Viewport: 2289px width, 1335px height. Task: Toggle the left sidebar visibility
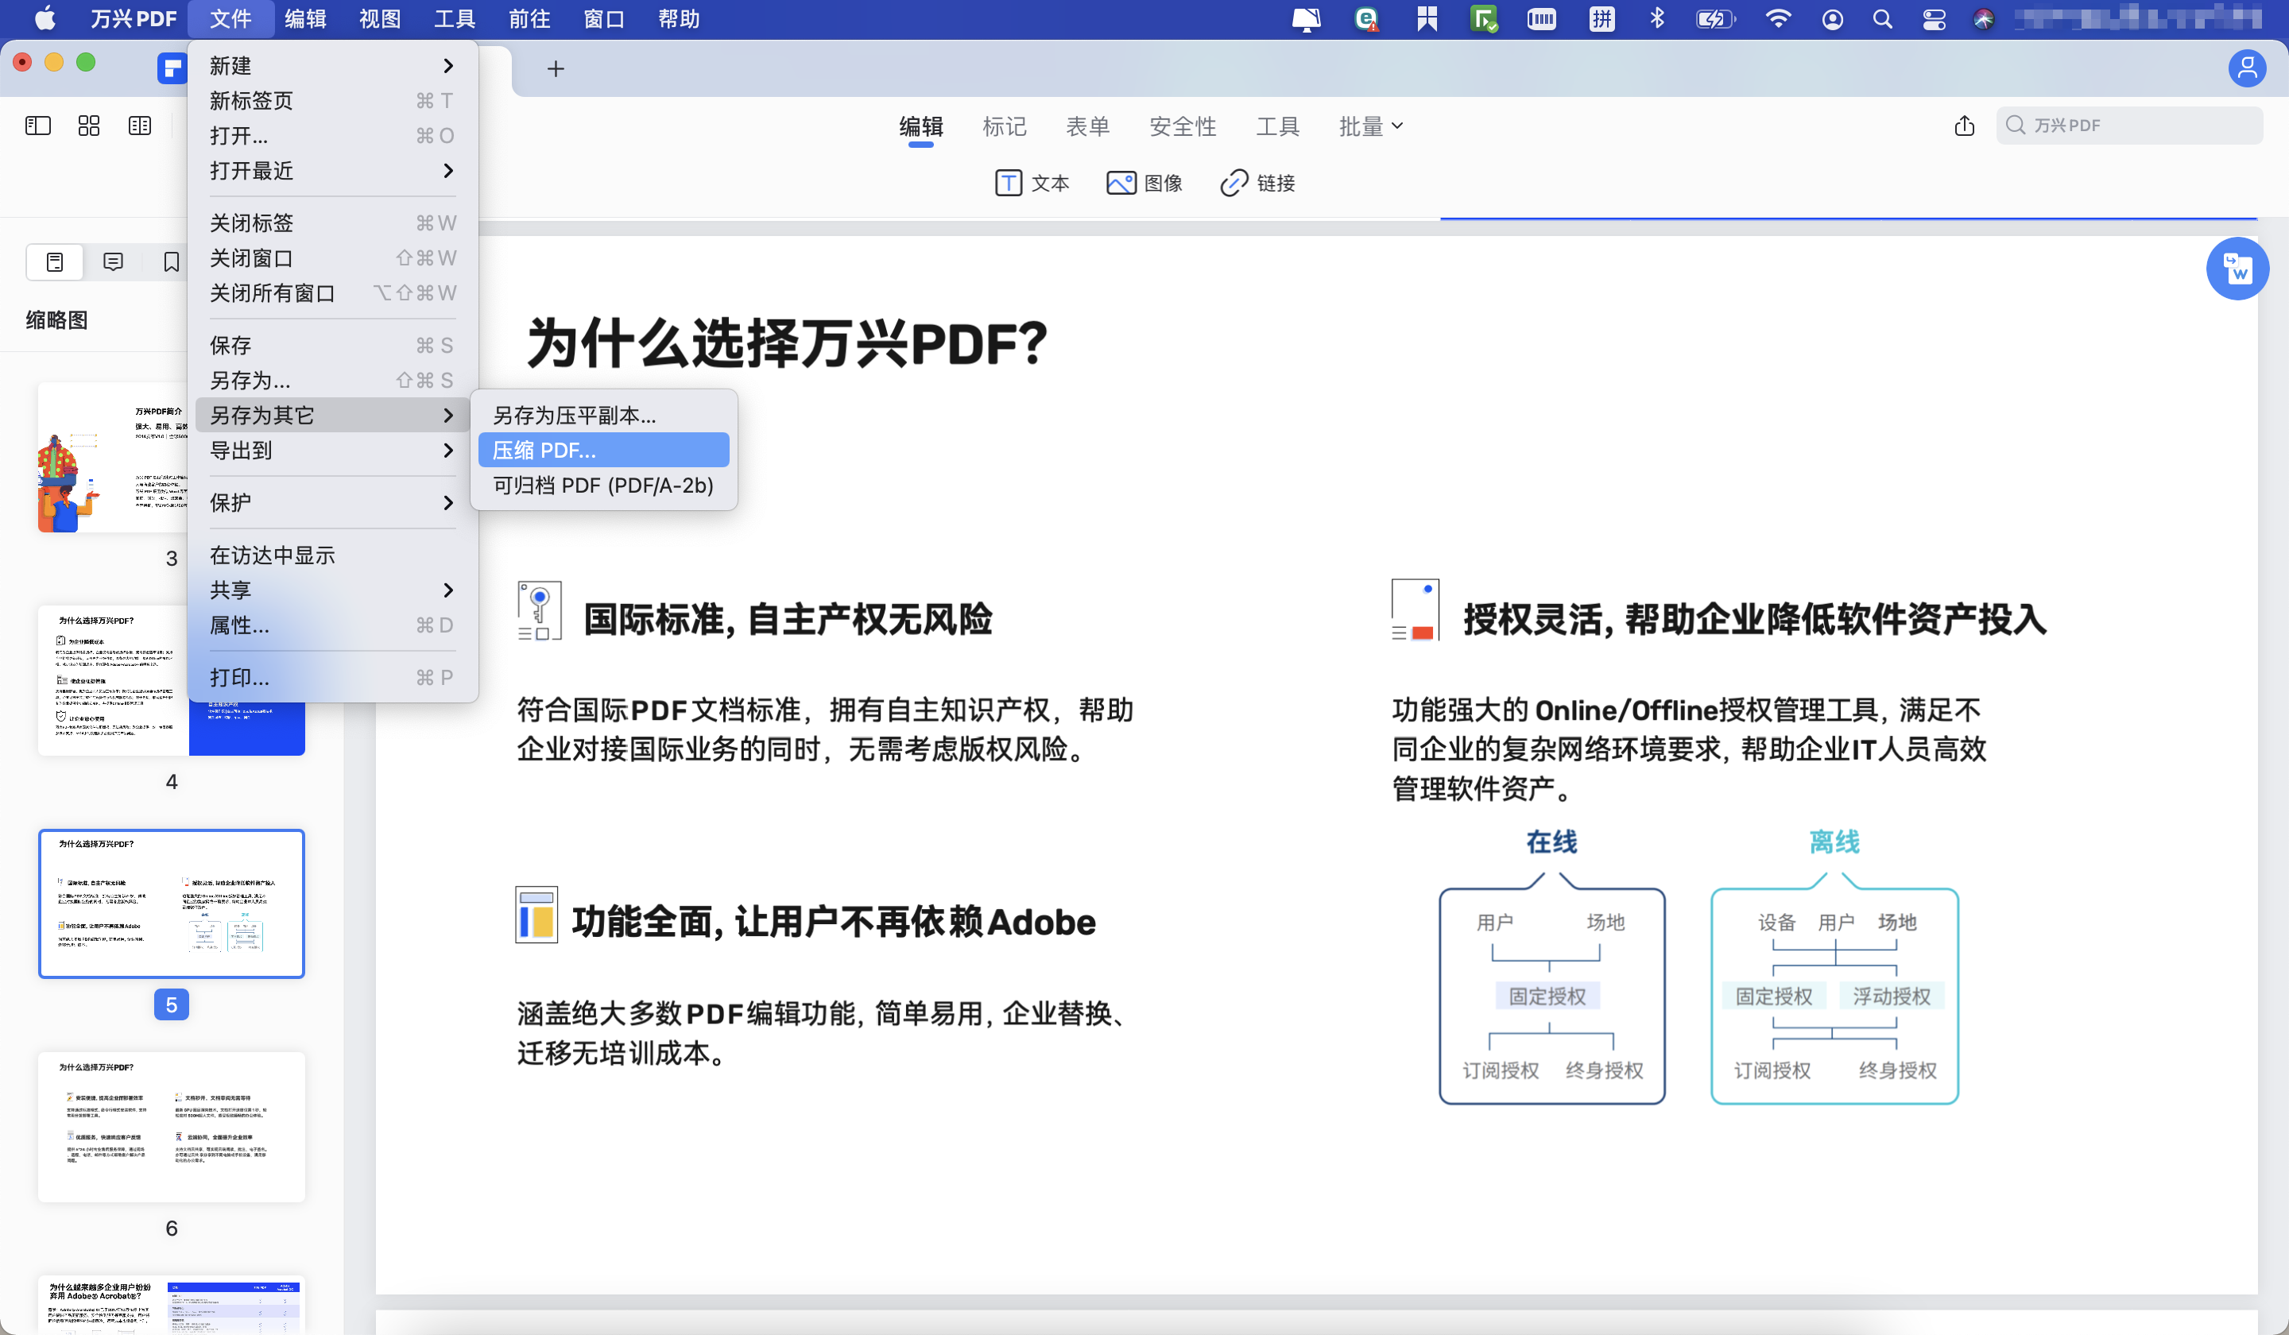[37, 126]
